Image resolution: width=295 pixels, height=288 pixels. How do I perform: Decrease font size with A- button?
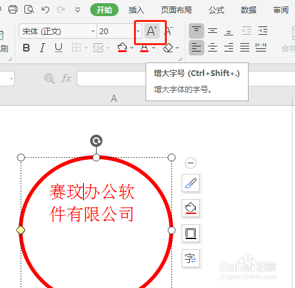point(169,31)
